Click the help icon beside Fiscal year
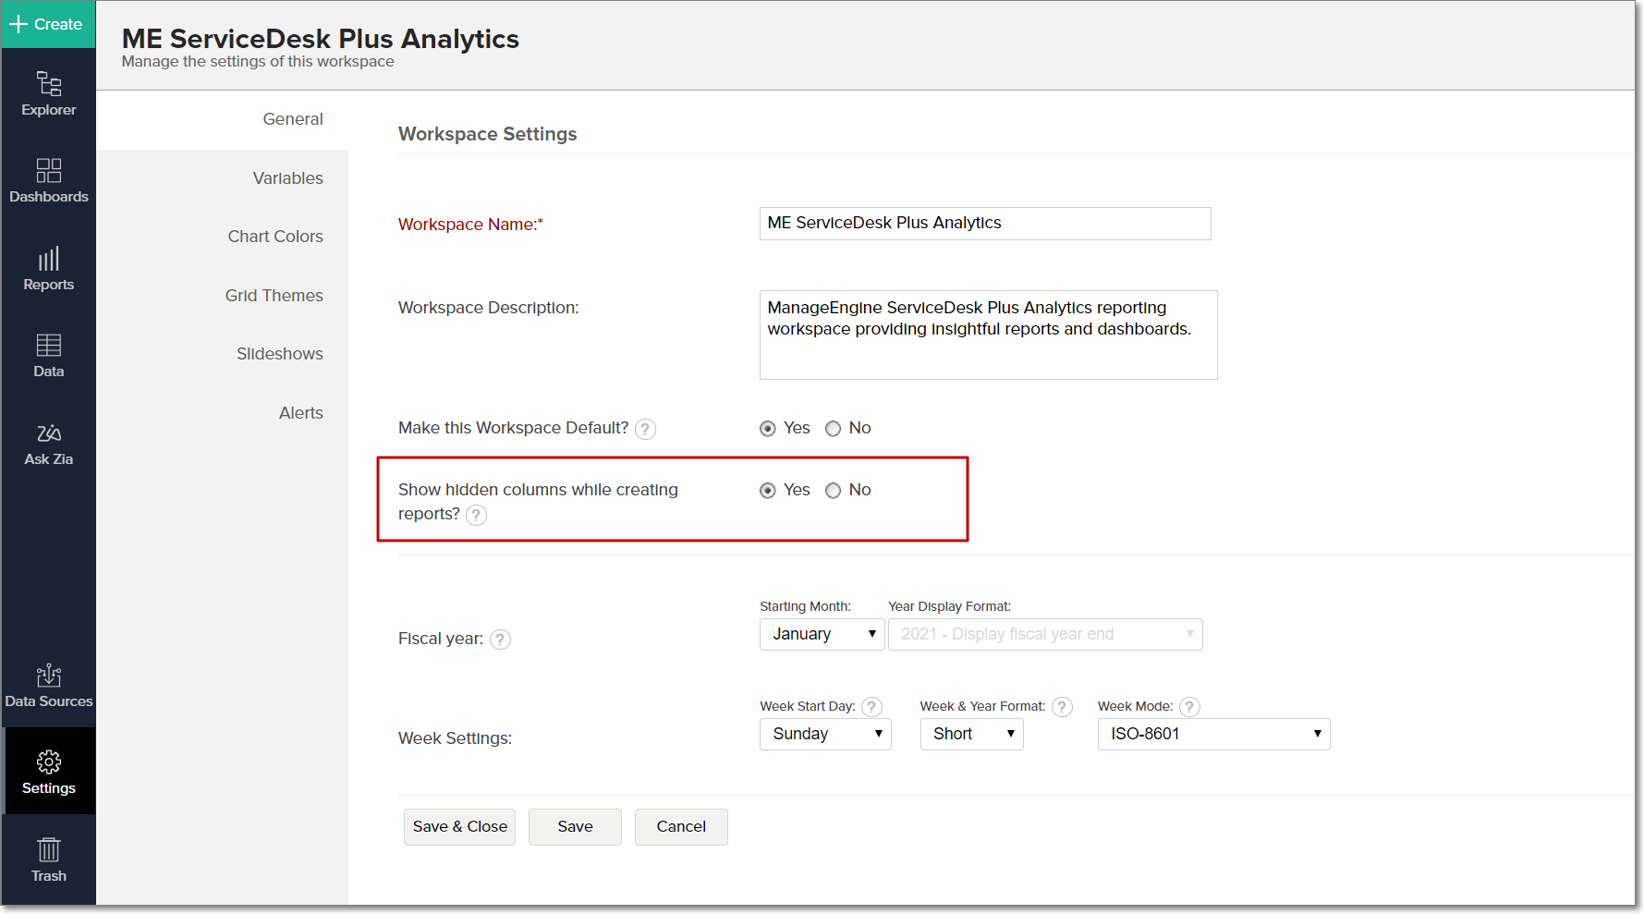This screenshot has width=1644, height=914. tap(500, 640)
